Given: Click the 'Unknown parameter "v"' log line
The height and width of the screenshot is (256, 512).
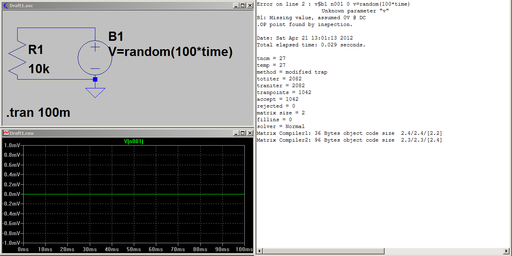Looking at the screenshot, I should [355, 11].
